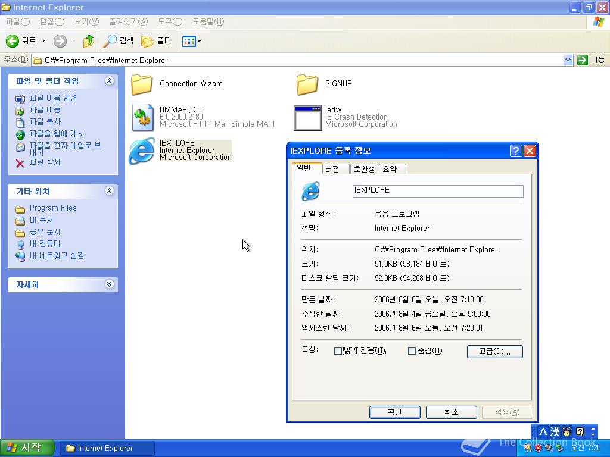Click 파일 복사 copy file link
The height and width of the screenshot is (457, 610).
(x=45, y=121)
